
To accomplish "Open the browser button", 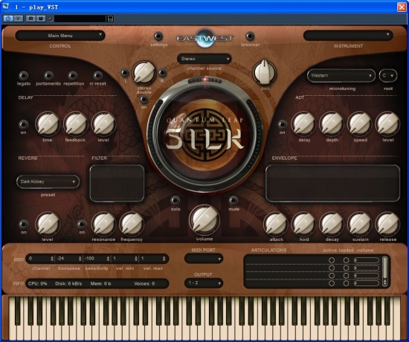I will pyautogui.click(x=250, y=36).
